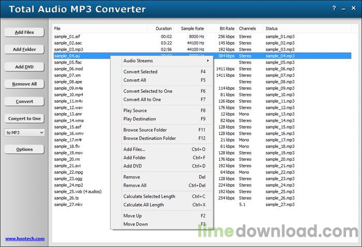Select file sample_02.aac in the list
The height and width of the screenshot is (247, 362).
click(68, 43)
